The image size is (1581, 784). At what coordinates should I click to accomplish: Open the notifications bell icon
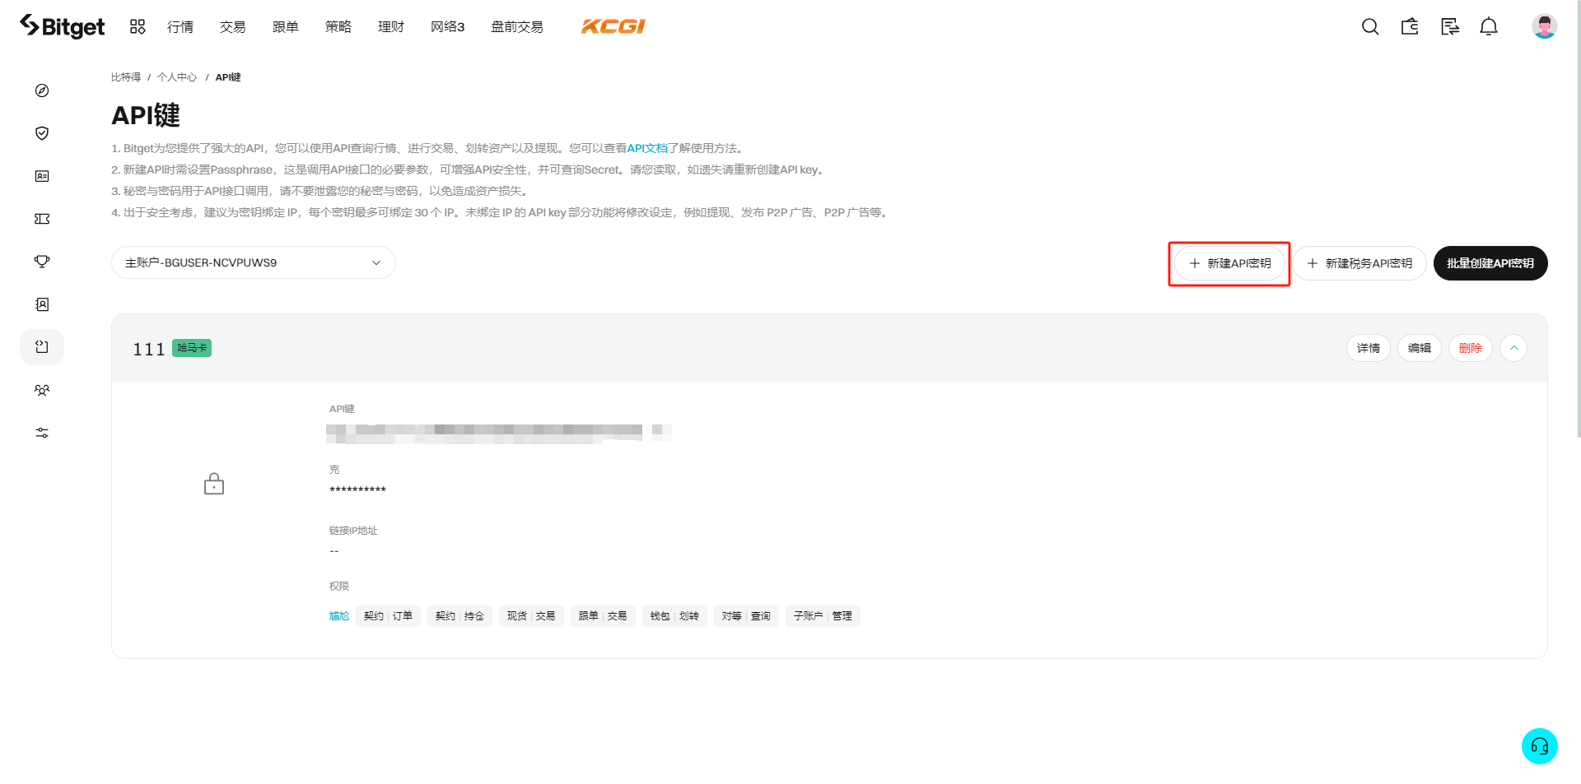coord(1489,26)
